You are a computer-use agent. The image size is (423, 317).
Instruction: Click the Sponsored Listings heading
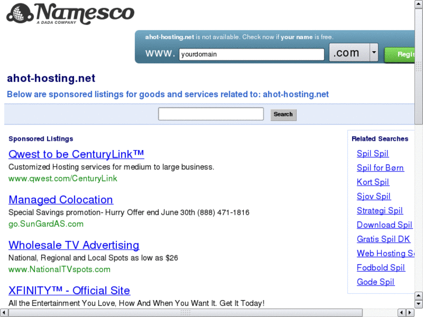point(41,138)
